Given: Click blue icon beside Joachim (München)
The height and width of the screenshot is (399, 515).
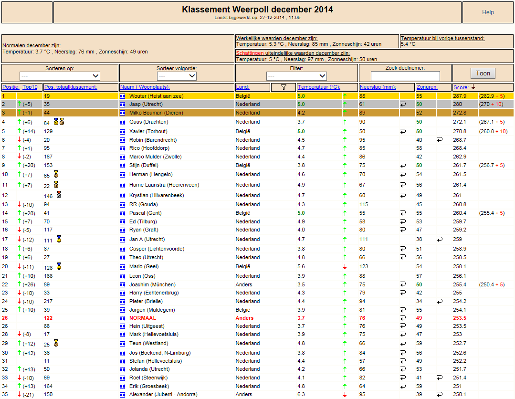Looking at the screenshot, I should 123,285.
